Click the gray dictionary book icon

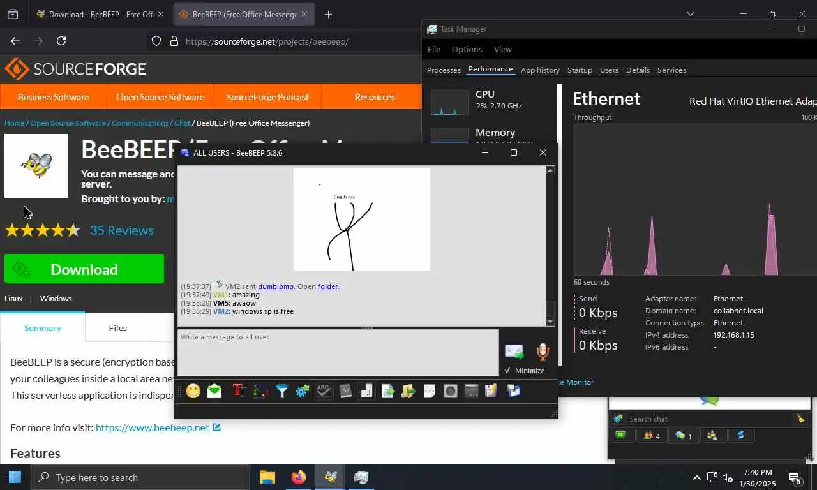[x=345, y=391]
